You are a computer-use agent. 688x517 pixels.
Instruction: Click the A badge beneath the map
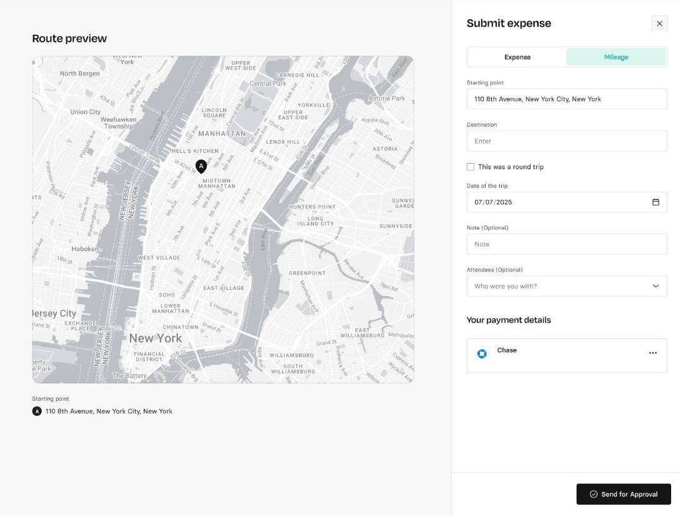pyautogui.click(x=37, y=411)
